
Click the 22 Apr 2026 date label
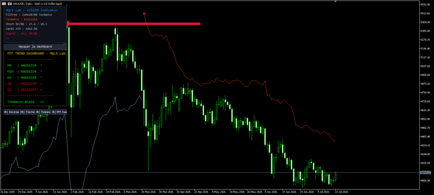[201, 191]
